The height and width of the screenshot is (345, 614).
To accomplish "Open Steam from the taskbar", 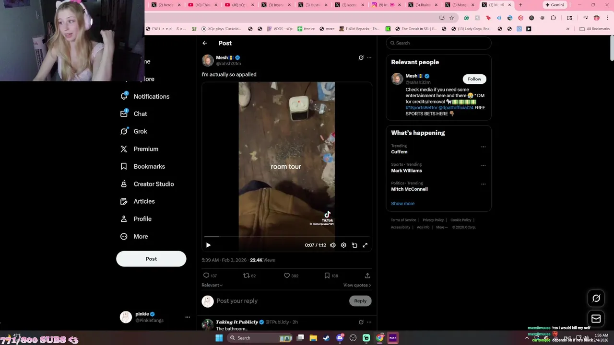I will click(327, 338).
